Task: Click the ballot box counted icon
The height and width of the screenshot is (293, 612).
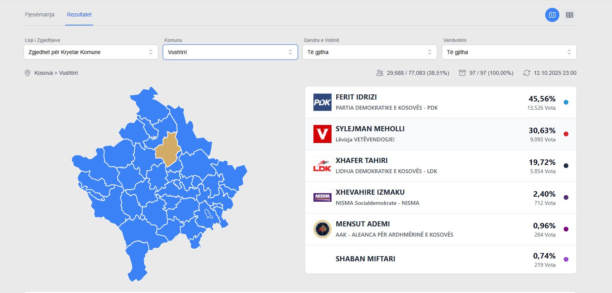Action: coord(462,73)
